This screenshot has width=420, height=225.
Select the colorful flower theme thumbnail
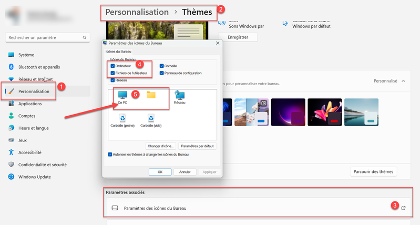click(325, 112)
